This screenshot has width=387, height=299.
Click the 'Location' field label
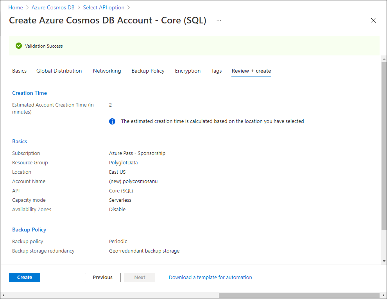click(22, 172)
